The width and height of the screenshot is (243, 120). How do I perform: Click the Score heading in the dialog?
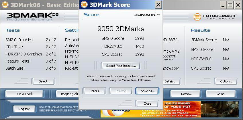pyautogui.click(x=92, y=15)
